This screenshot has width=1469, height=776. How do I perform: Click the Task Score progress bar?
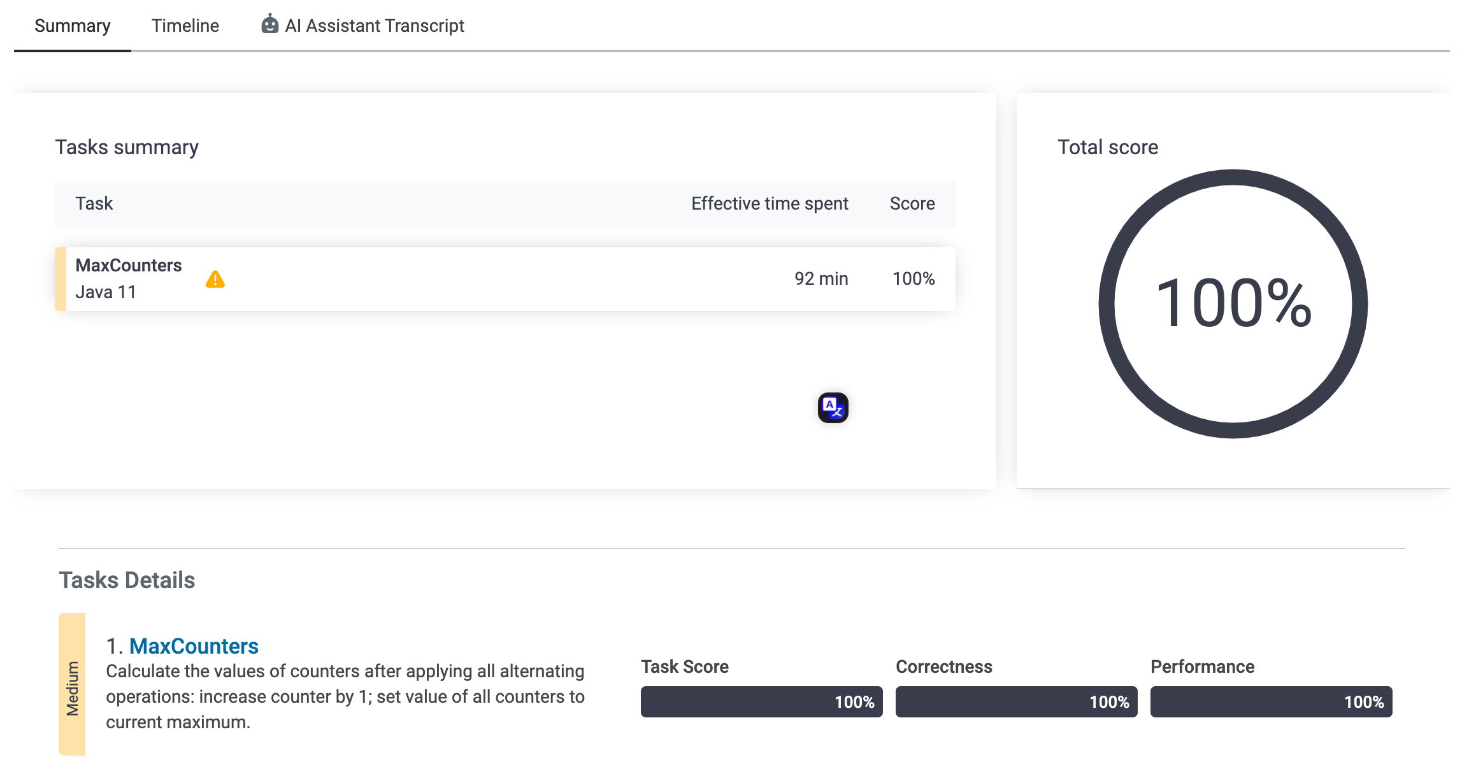coord(761,701)
